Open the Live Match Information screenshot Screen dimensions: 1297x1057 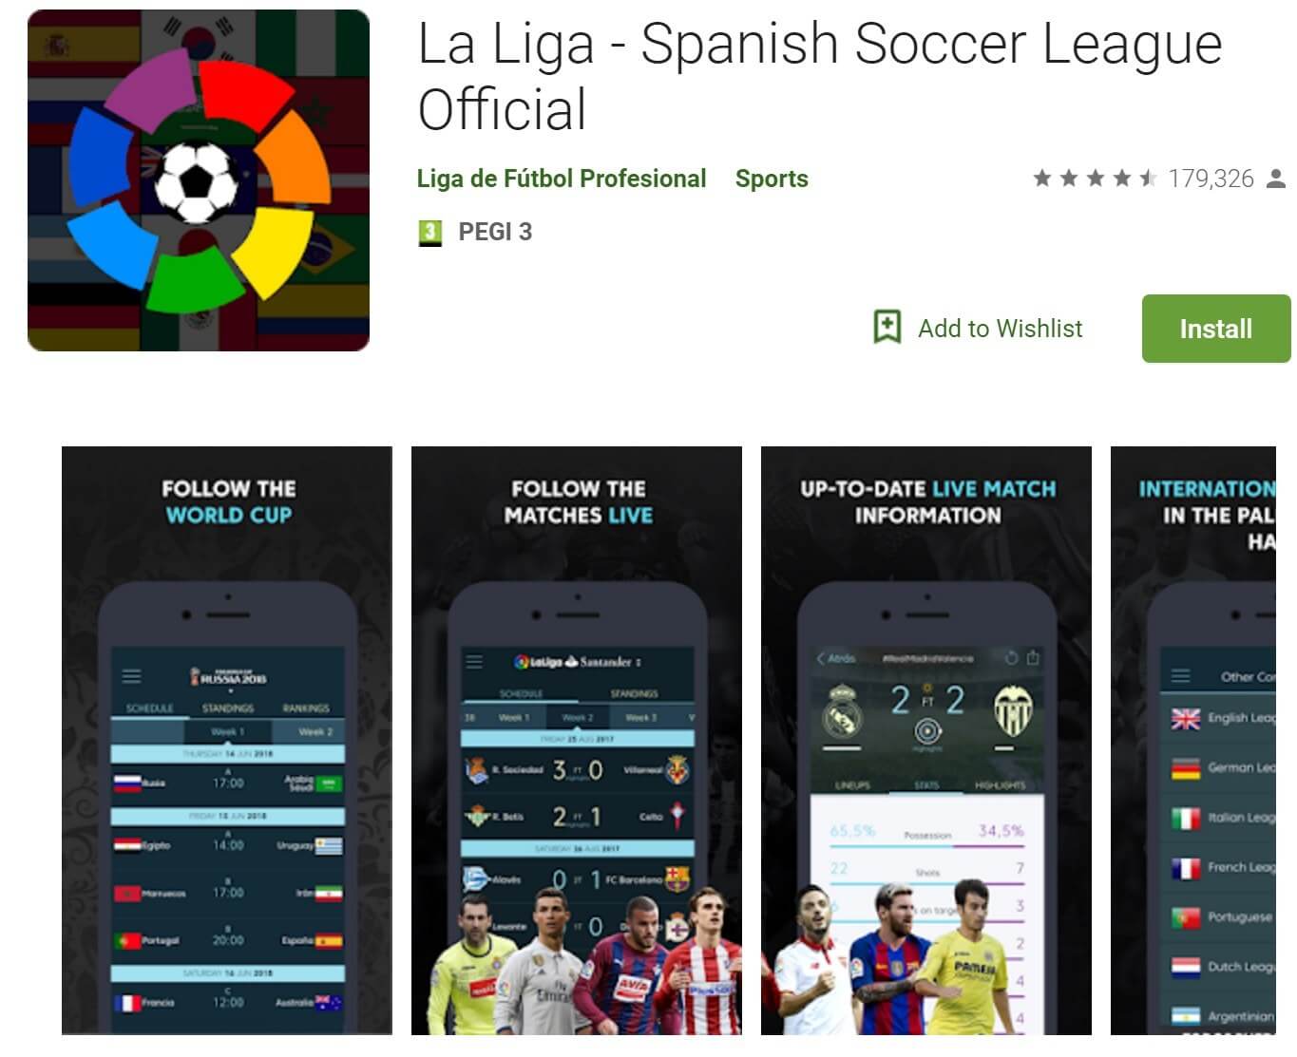pos(926,741)
